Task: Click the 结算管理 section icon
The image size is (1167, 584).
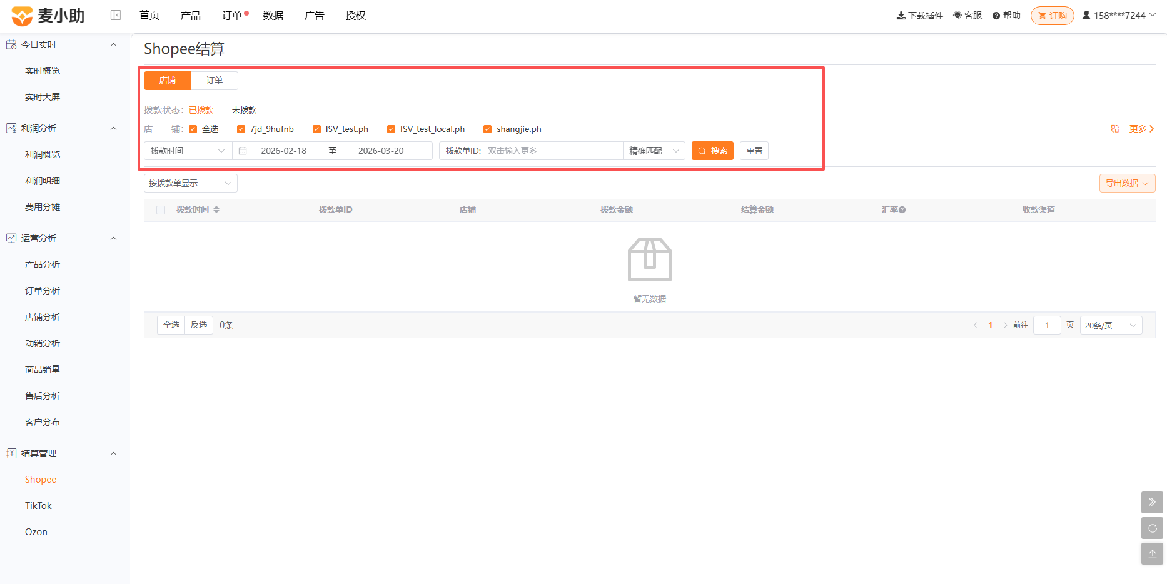Action: click(x=11, y=453)
